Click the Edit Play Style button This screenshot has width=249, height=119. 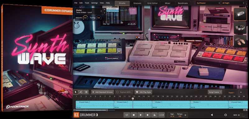[x=143, y=92]
